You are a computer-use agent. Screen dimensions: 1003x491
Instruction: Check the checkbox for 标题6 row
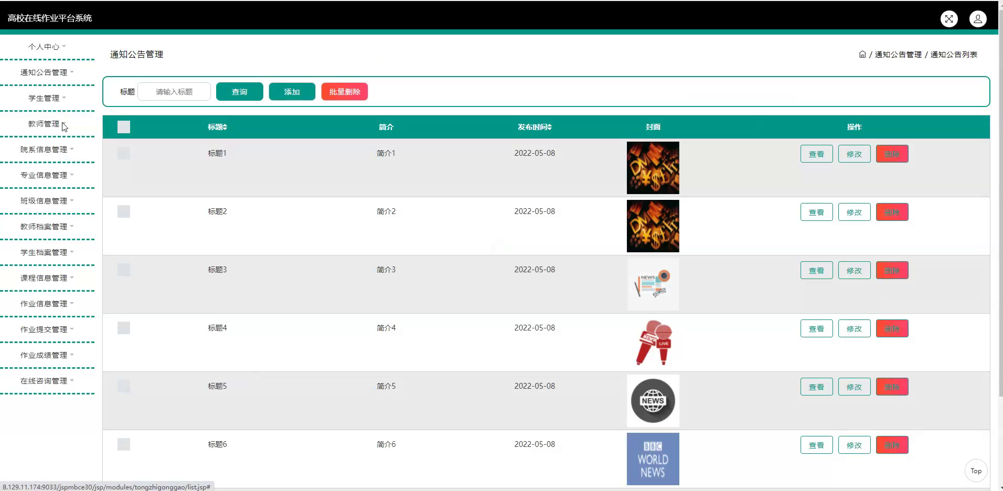click(124, 444)
